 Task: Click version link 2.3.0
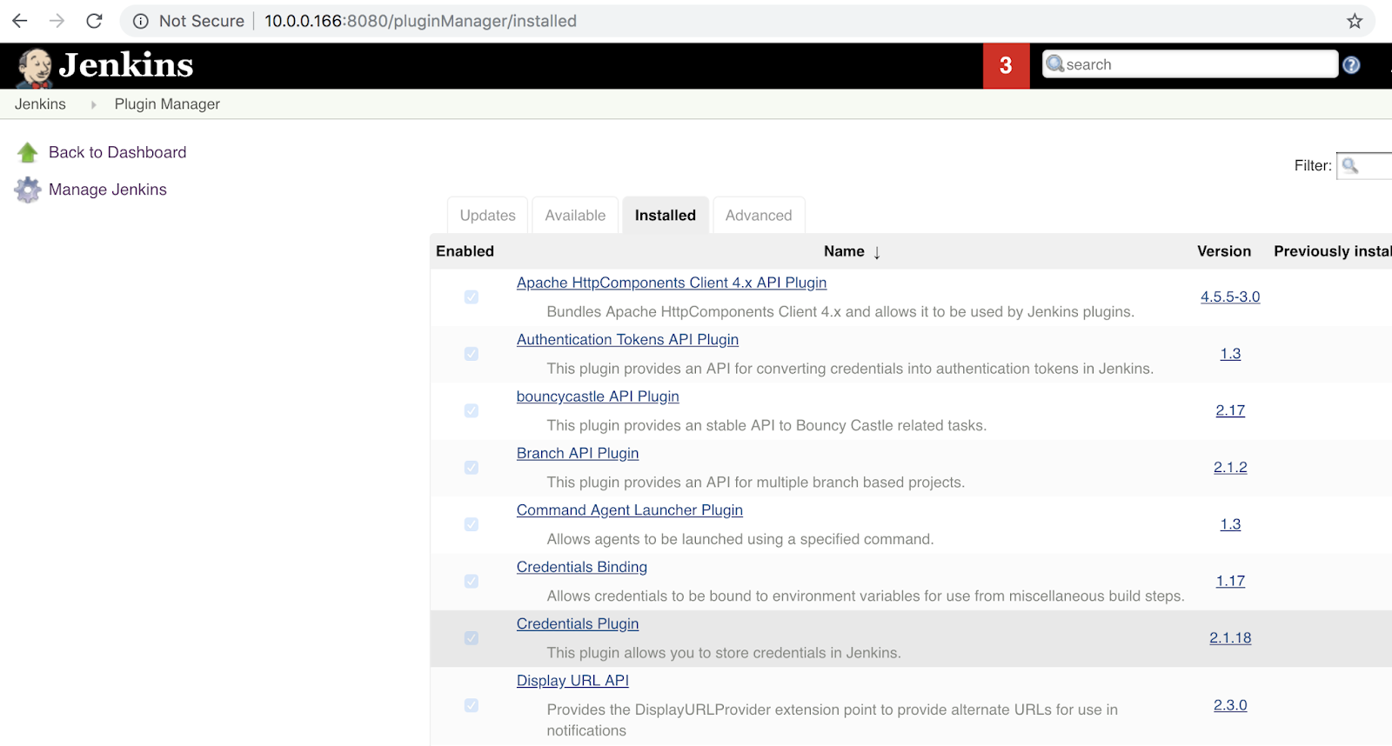pyautogui.click(x=1230, y=705)
